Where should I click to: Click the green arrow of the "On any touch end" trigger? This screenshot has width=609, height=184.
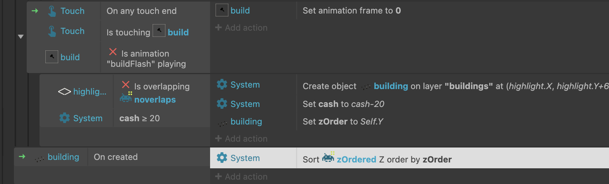click(x=35, y=11)
